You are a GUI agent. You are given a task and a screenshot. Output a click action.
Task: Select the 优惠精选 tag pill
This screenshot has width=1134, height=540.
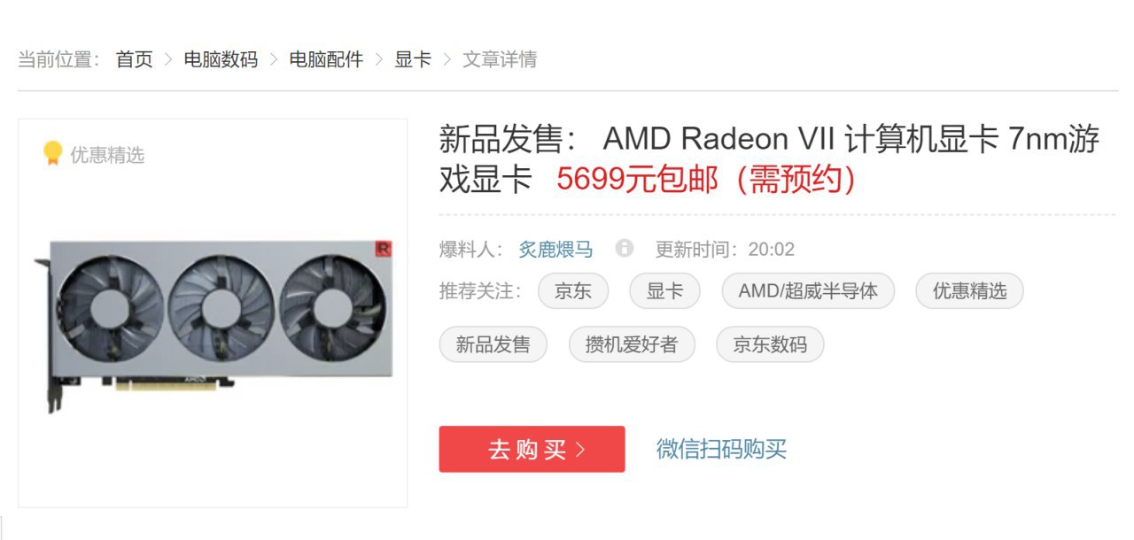(969, 291)
